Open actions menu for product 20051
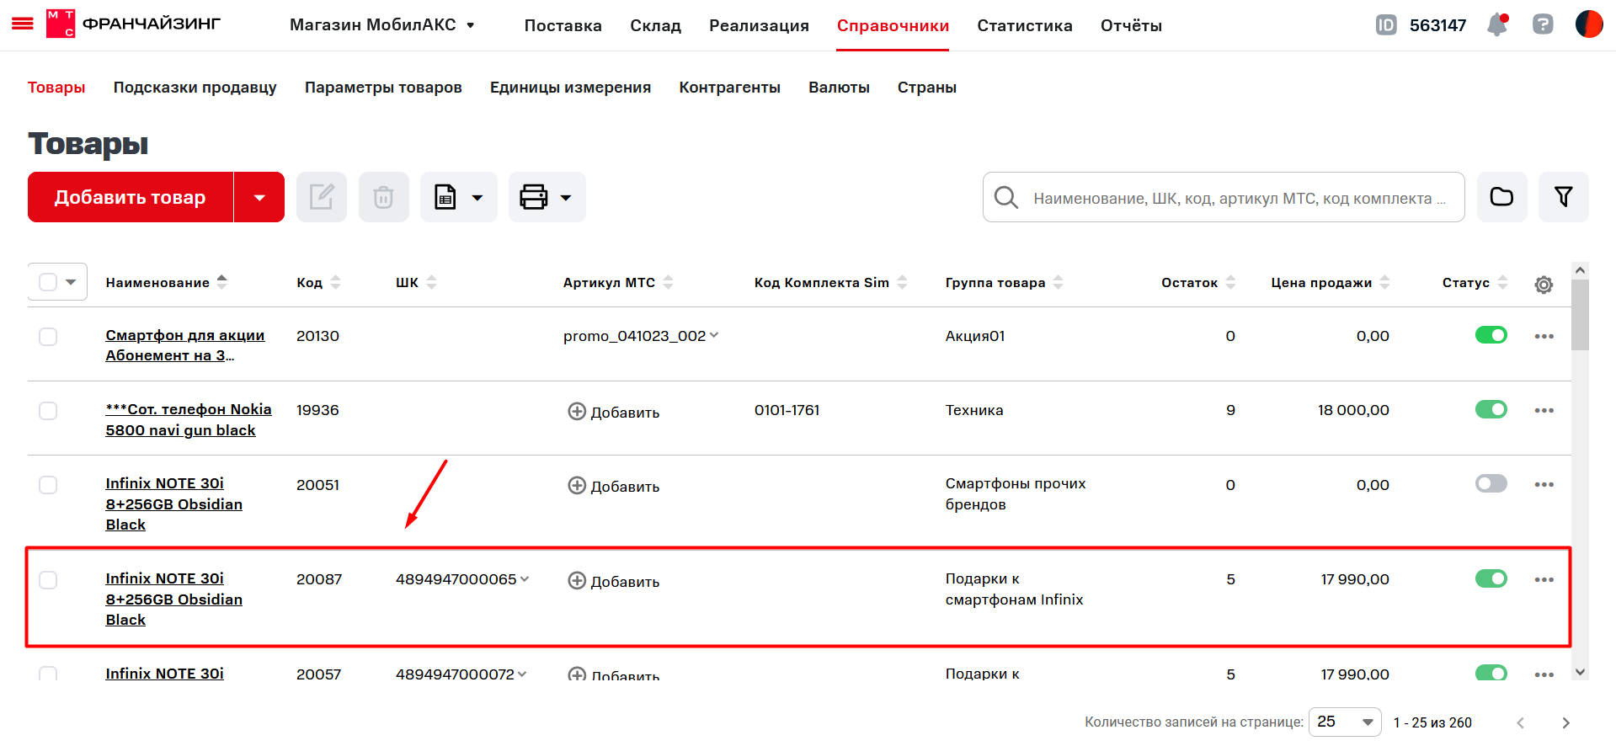The height and width of the screenshot is (746, 1616). 1544,485
